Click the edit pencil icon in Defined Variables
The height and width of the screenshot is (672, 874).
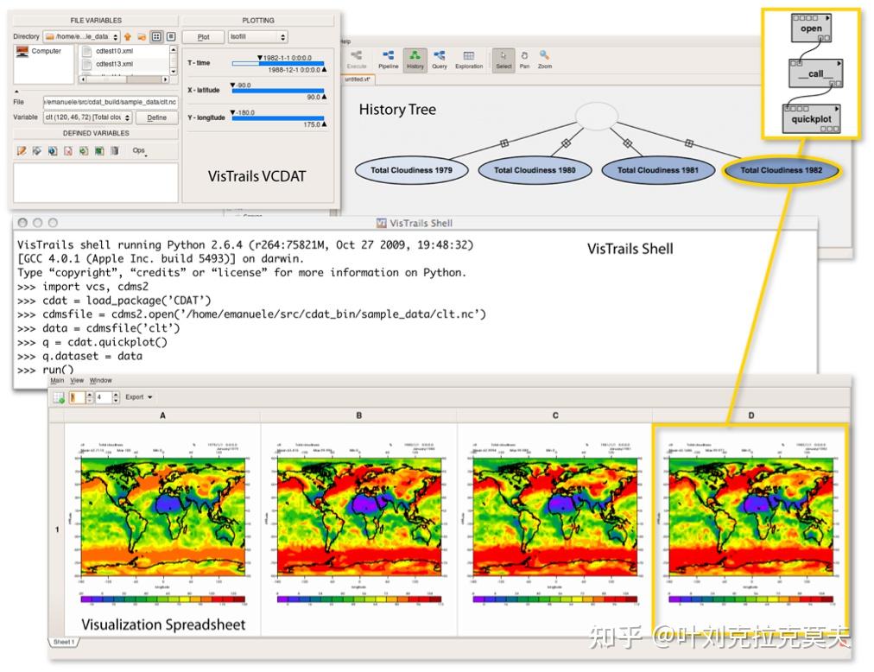(x=22, y=150)
